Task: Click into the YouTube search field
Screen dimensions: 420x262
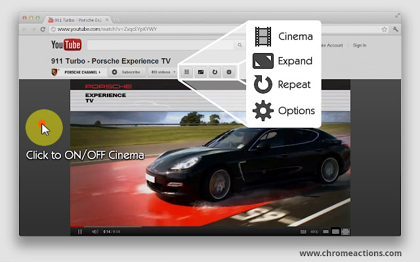Action: tap(160, 45)
